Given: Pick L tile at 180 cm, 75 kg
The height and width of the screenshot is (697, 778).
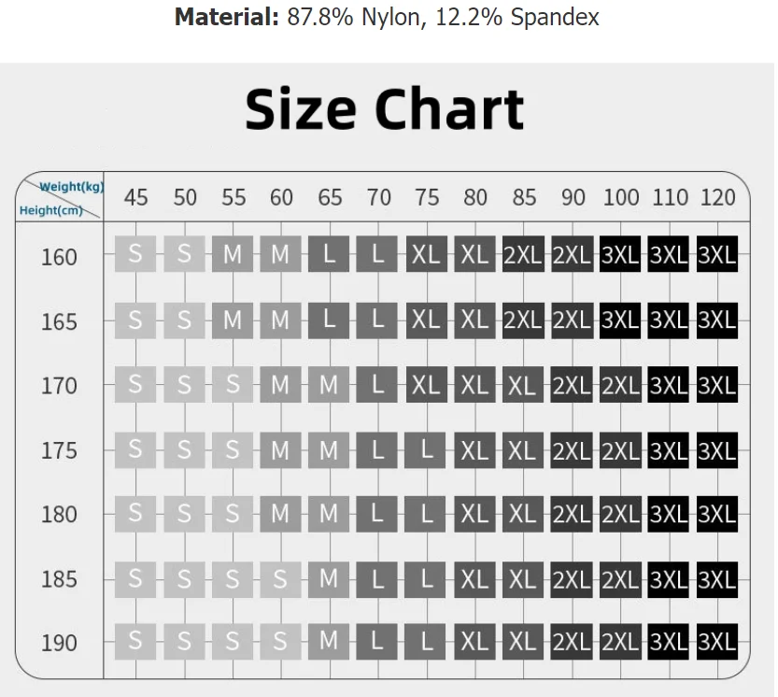Looking at the screenshot, I should tap(426, 514).
